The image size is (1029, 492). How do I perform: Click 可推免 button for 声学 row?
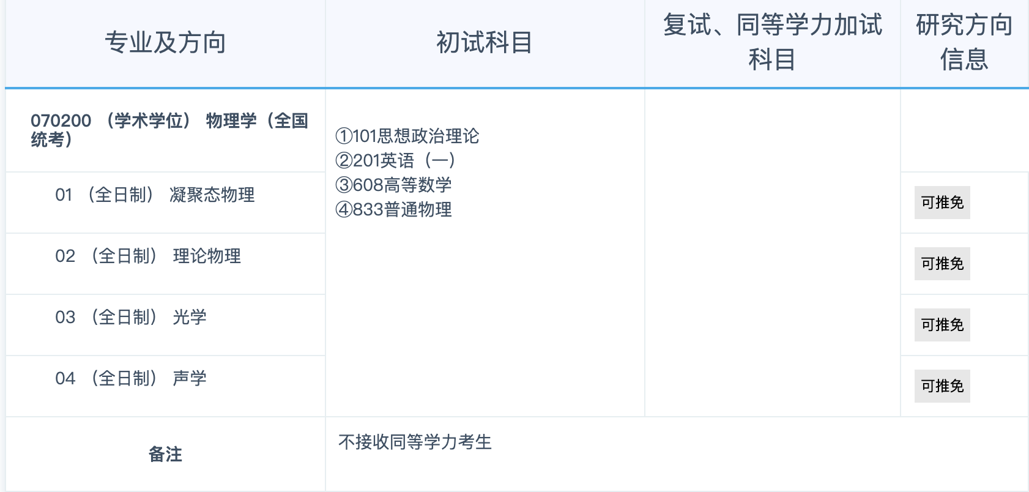point(942,386)
